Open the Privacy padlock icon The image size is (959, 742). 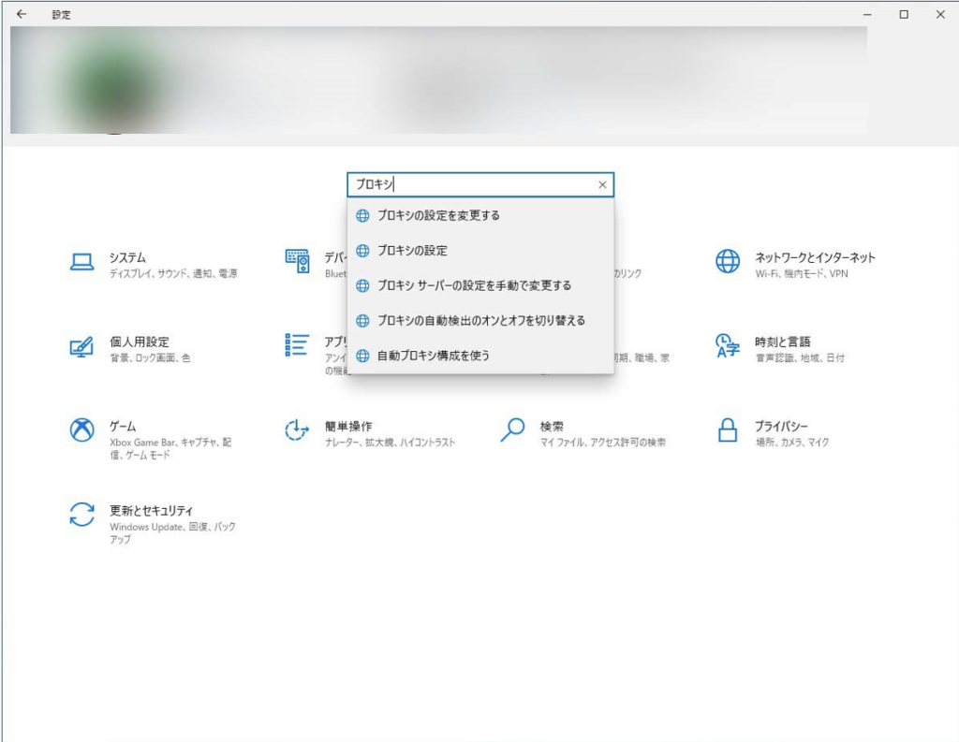pyautogui.click(x=728, y=430)
